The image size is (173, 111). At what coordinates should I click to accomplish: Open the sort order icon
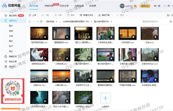point(168,15)
